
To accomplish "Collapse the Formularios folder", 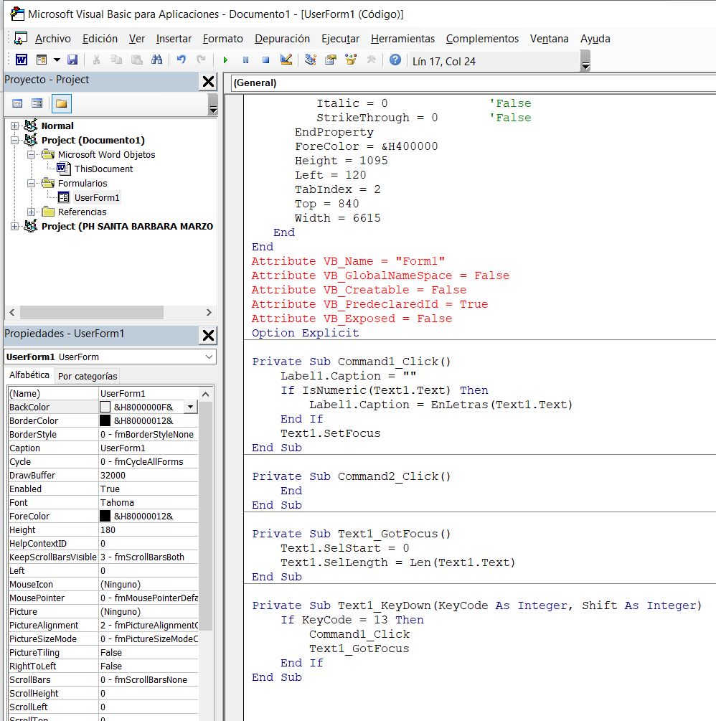I will [x=32, y=184].
